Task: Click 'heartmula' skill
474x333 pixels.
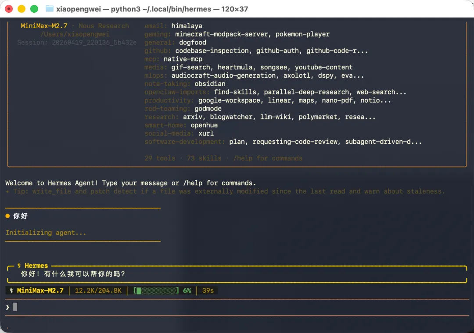Action: [235, 67]
